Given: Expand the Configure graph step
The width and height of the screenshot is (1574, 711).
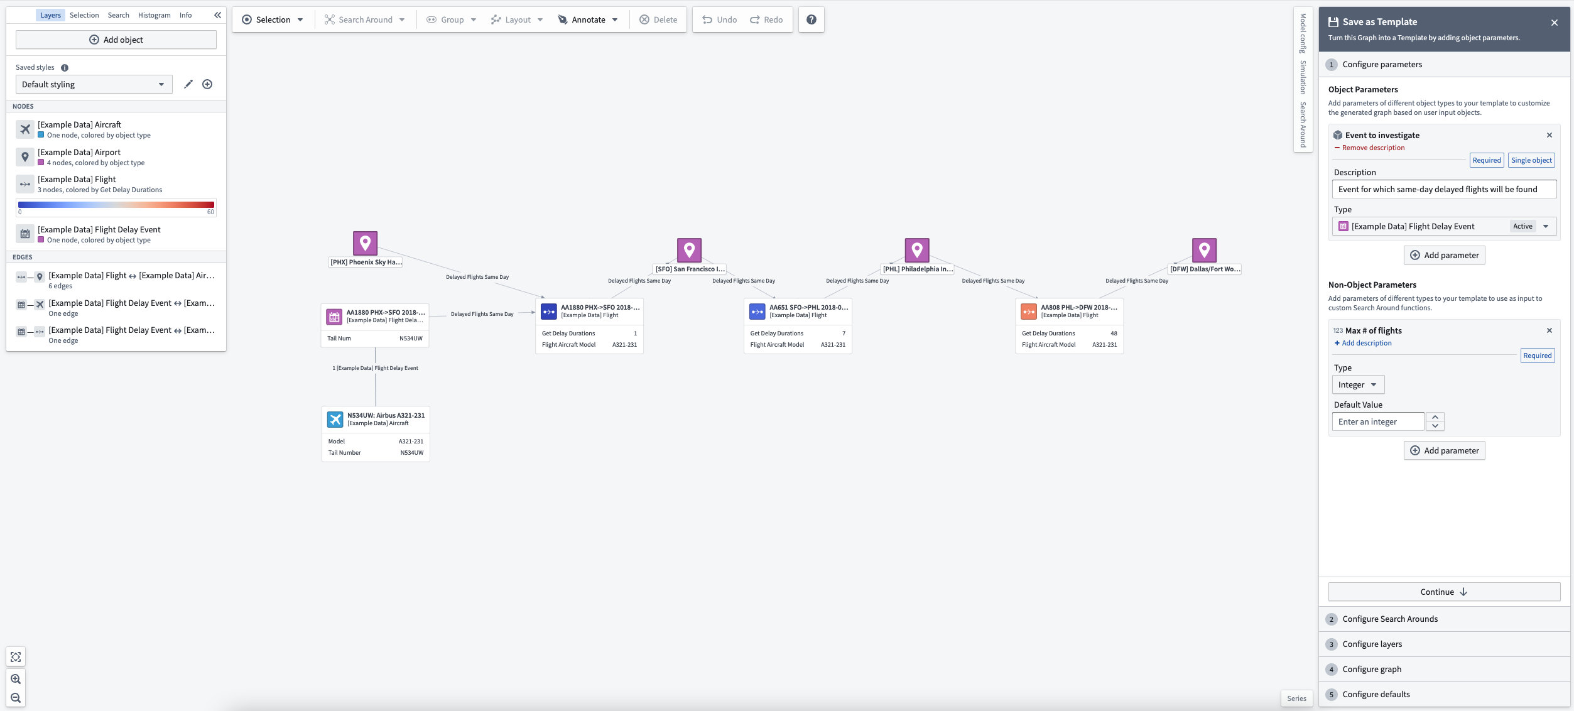Looking at the screenshot, I should (1445, 669).
